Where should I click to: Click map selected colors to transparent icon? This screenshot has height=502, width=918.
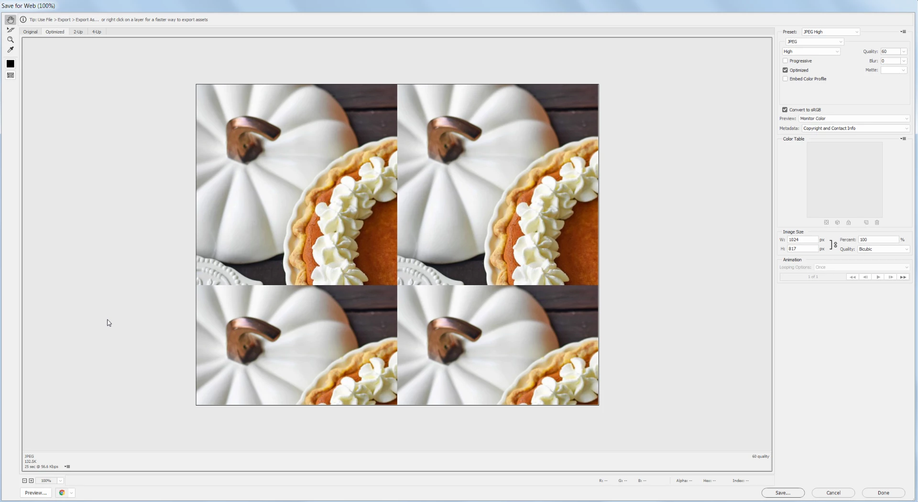[826, 223]
